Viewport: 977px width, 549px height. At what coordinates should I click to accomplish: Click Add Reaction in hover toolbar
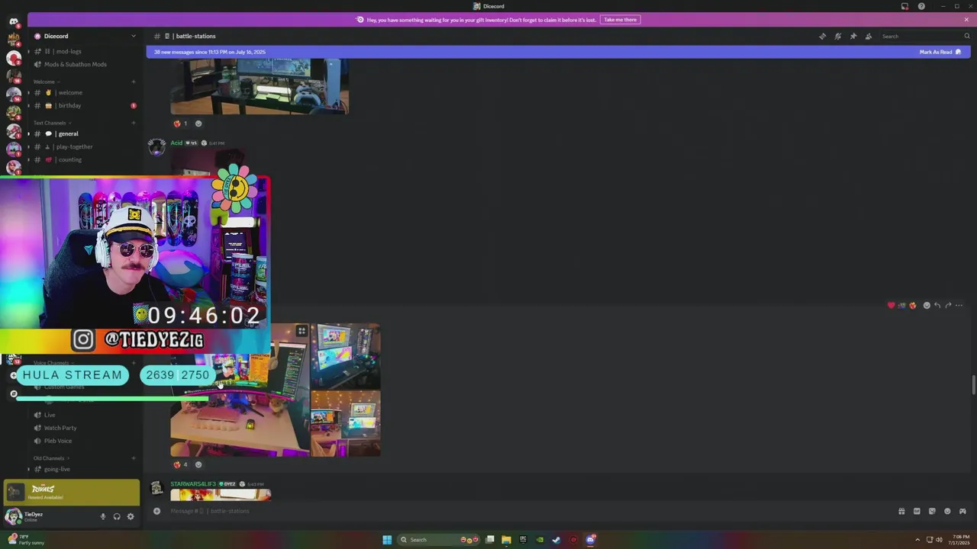click(927, 305)
